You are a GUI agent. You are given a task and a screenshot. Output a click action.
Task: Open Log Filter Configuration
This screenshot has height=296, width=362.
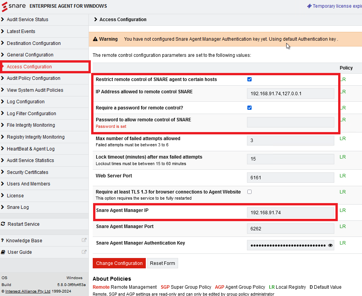coord(32,114)
